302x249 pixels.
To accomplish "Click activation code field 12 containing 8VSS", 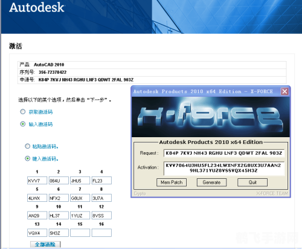I will click(101, 215).
